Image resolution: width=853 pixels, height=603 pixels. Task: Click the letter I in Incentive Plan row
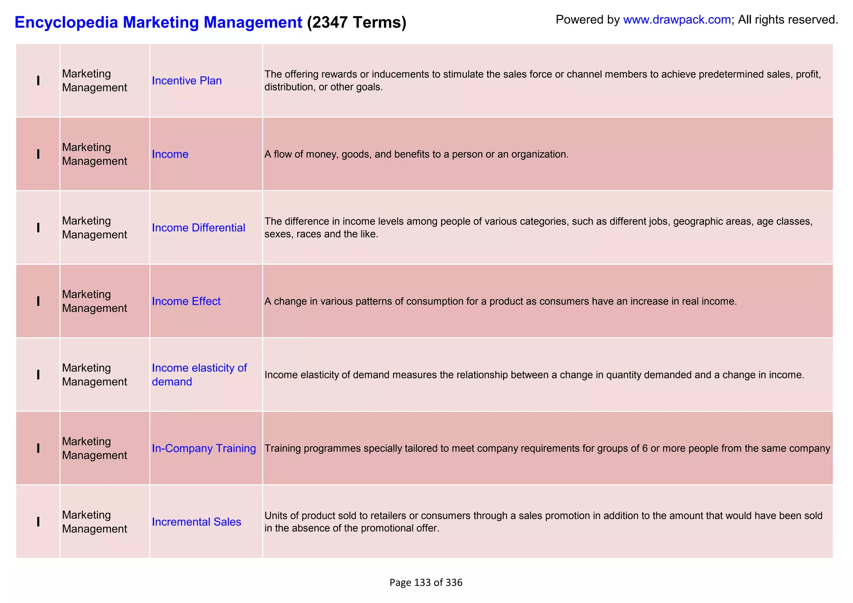pos(38,81)
